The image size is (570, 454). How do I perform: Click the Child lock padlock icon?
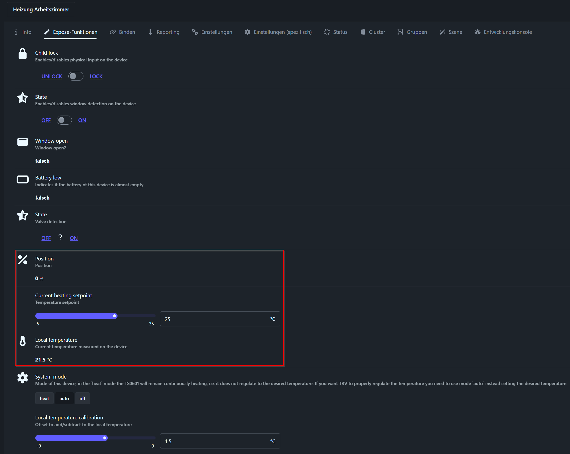pyautogui.click(x=23, y=54)
